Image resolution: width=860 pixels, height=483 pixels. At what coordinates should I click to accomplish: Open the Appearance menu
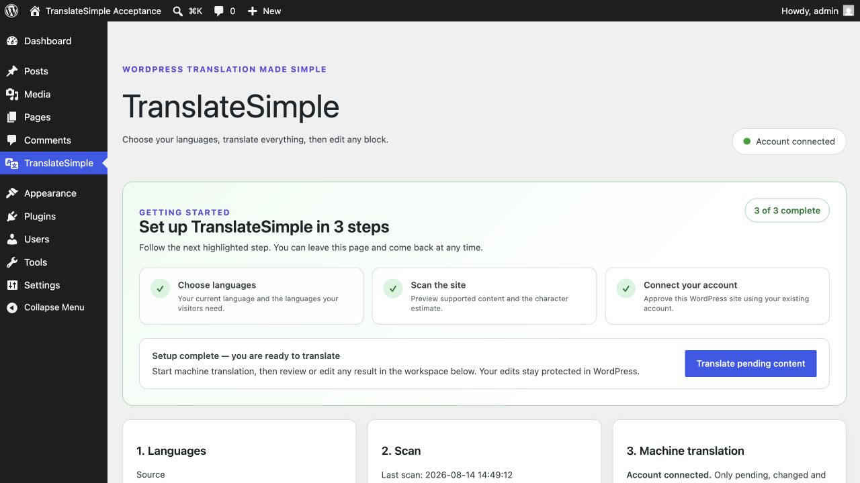click(54, 193)
